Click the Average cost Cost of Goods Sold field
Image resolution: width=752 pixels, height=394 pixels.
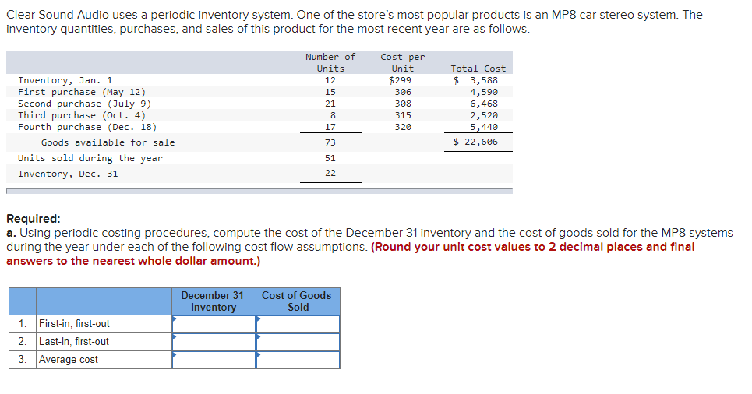pos(298,360)
